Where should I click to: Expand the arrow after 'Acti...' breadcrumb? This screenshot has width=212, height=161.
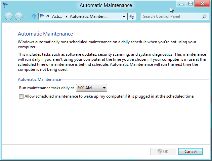(x=67, y=16)
